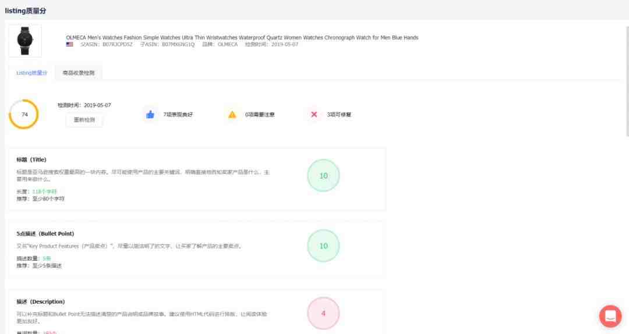
Task: Click the Title length 长度 value
Action: click(44, 191)
